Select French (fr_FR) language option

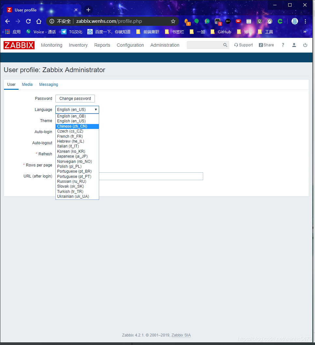coord(77,136)
